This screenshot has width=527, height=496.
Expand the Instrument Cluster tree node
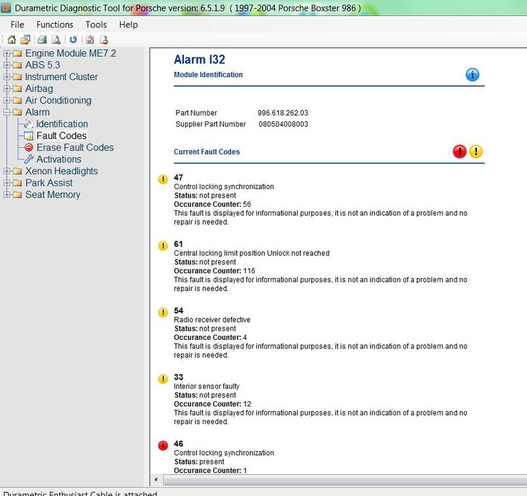pyautogui.click(x=7, y=77)
